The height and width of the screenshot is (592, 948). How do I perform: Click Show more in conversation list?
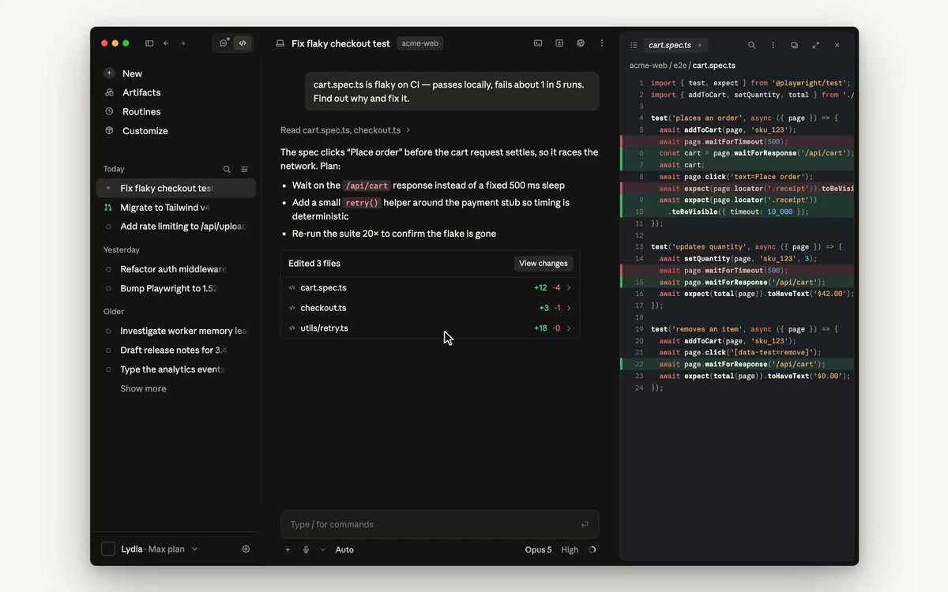pos(143,388)
